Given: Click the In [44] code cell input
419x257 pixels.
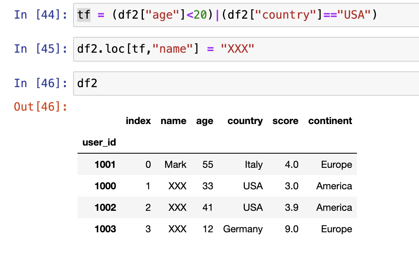Looking at the screenshot, I should coord(246,15).
